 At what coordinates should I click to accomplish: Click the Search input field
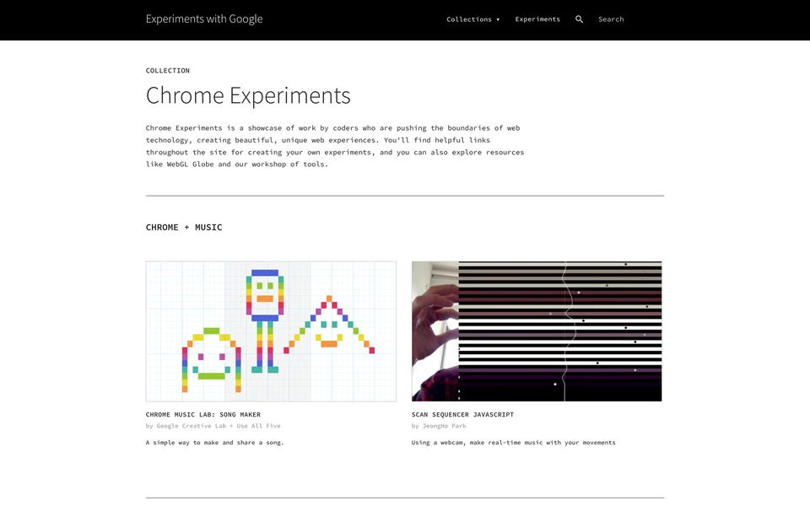(x=611, y=19)
